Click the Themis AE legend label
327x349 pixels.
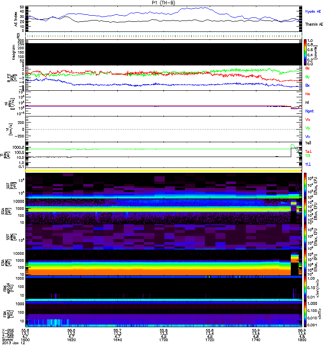[314, 24]
